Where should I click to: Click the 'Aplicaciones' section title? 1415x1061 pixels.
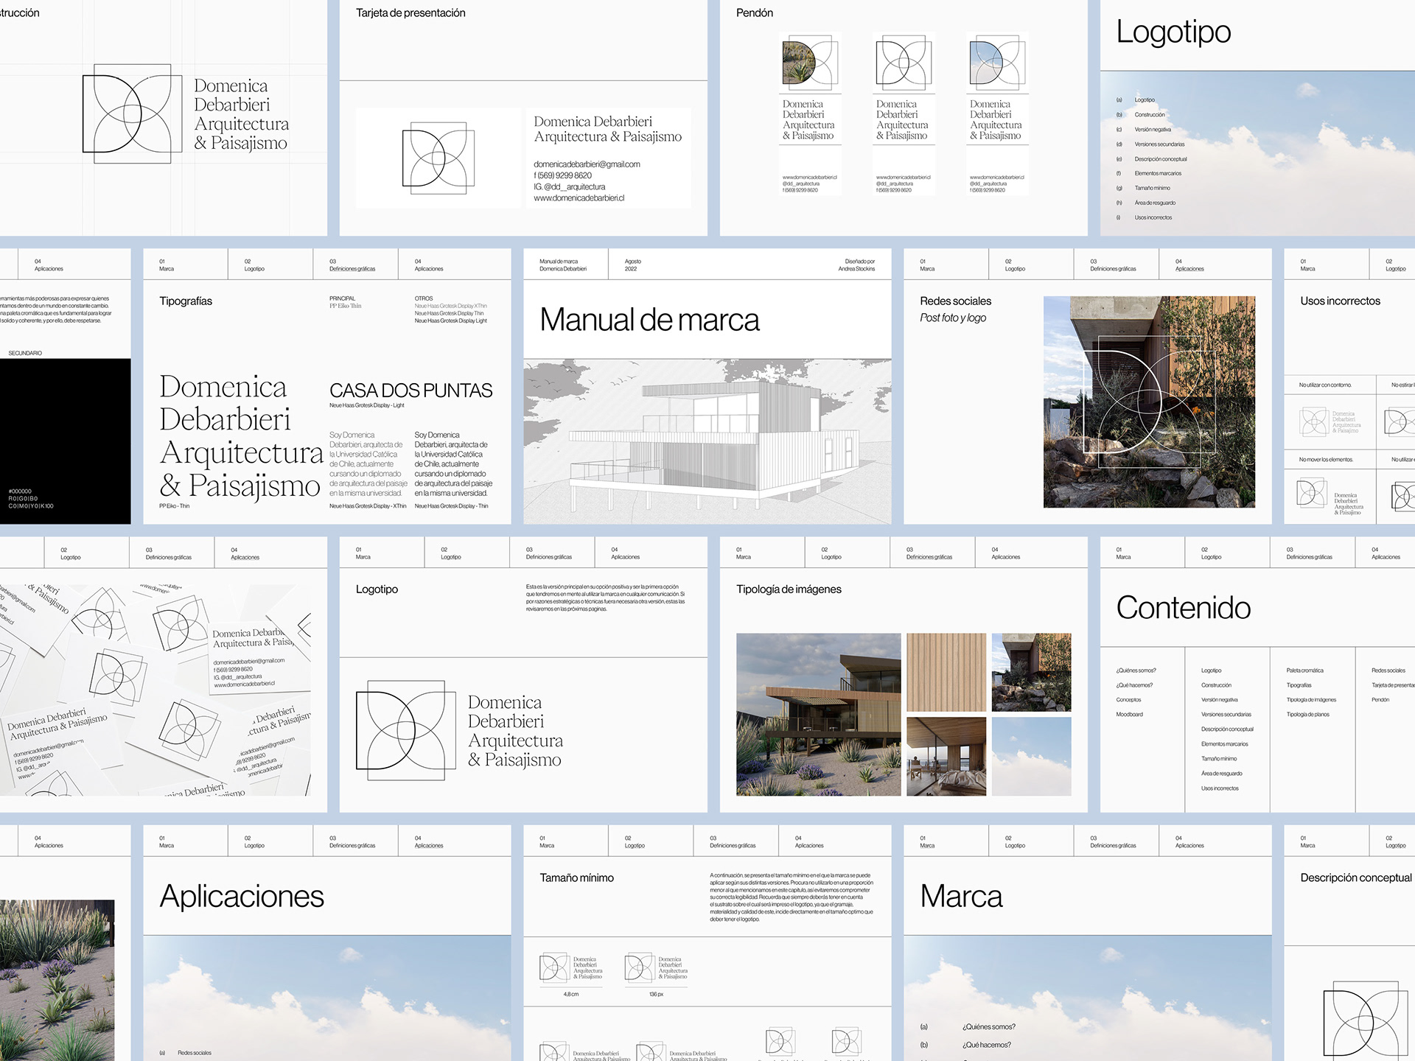(x=242, y=897)
